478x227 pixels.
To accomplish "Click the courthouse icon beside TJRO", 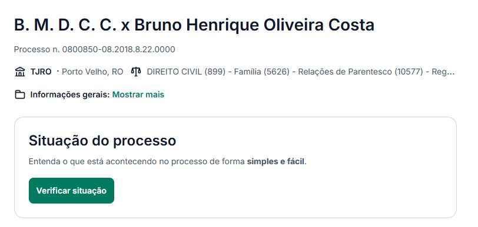I will (20, 72).
